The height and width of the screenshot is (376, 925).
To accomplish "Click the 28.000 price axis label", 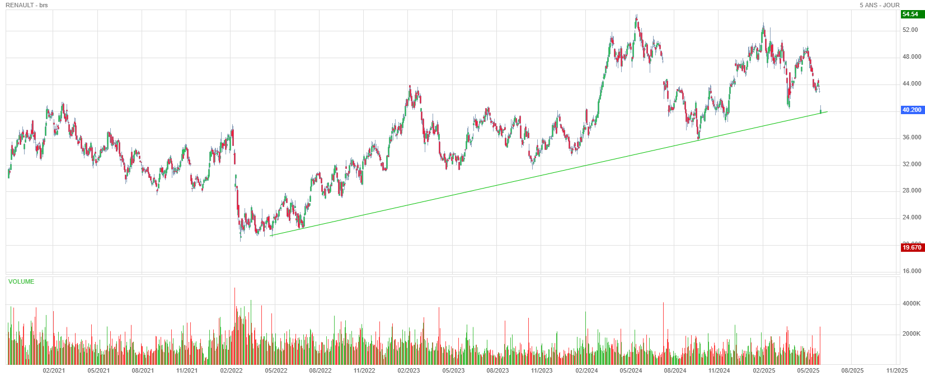I will [912, 191].
